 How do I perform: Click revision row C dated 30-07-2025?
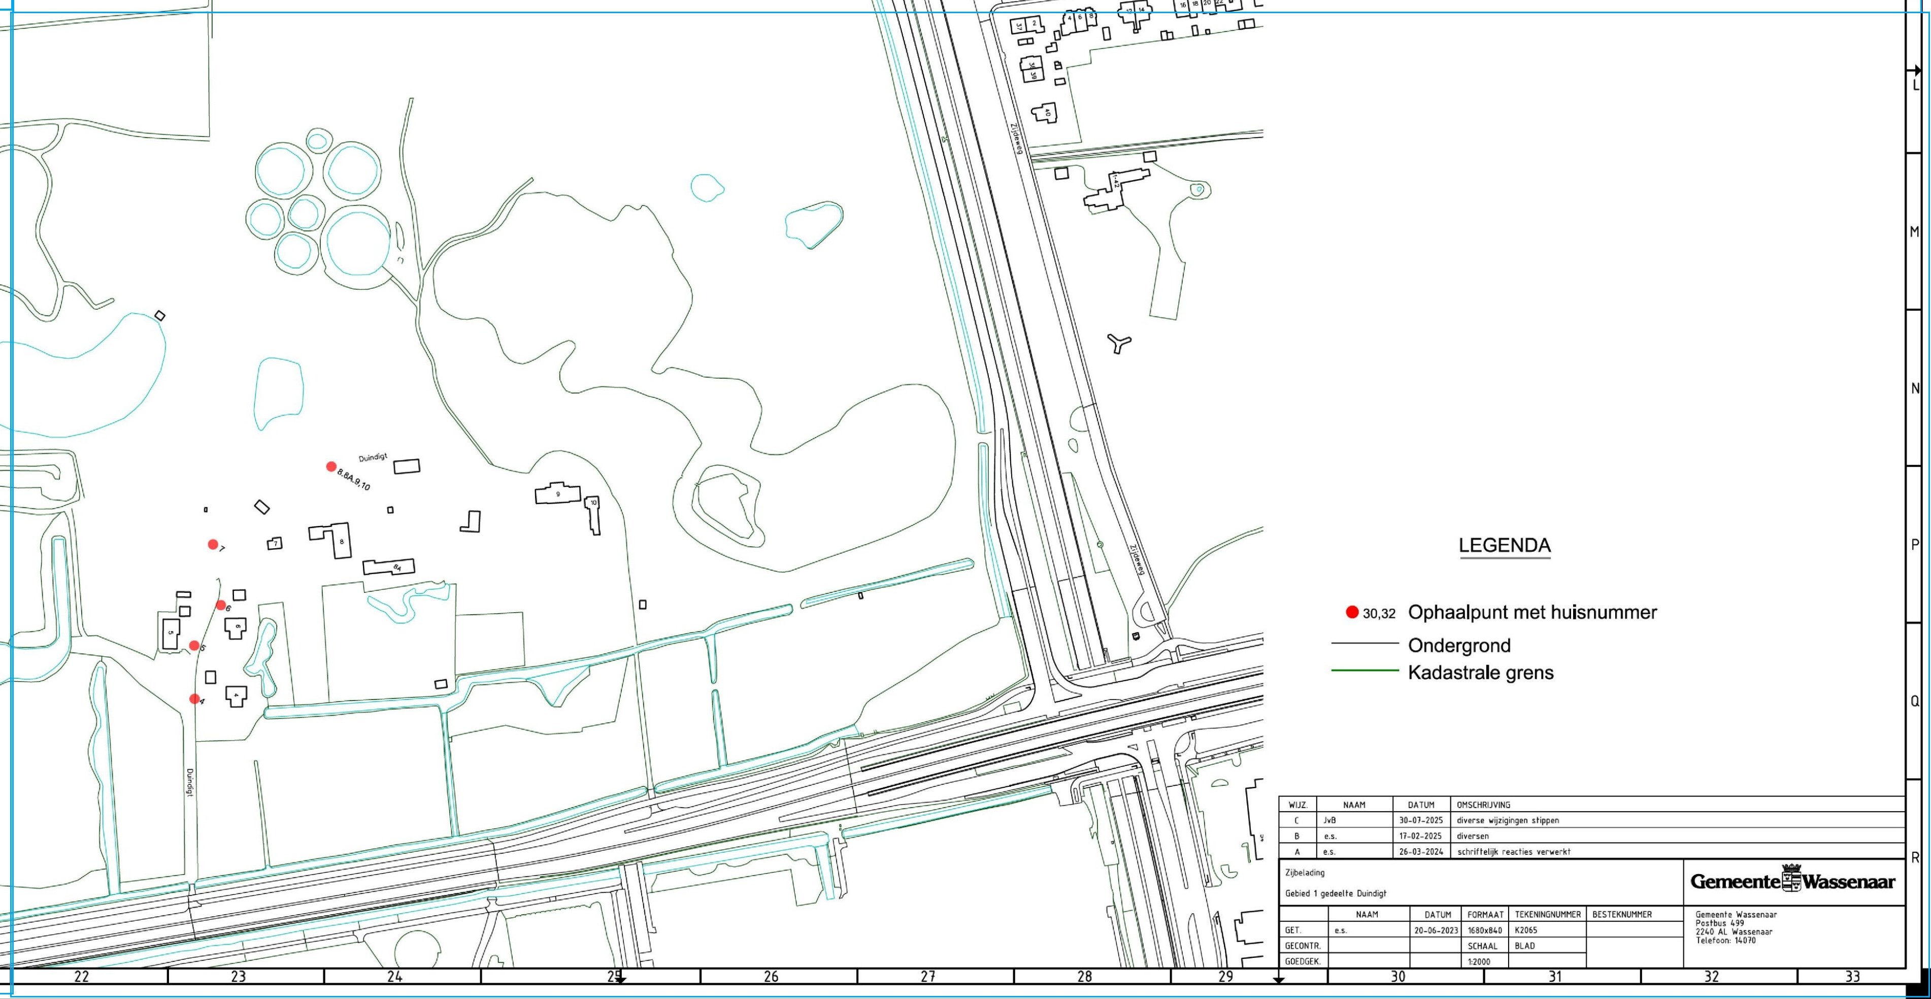pos(1420,821)
